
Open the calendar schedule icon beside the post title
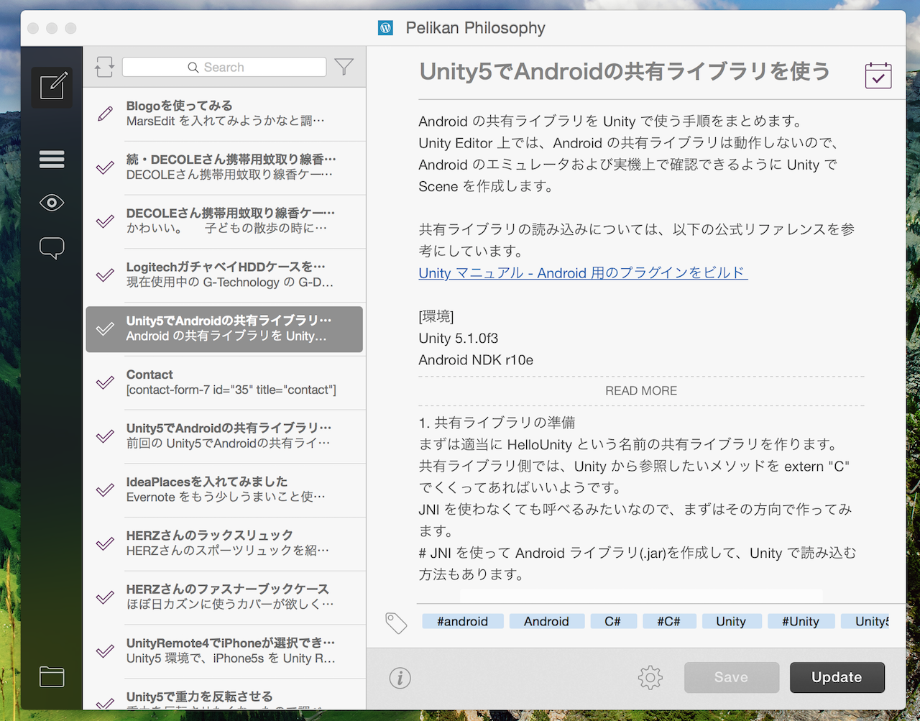point(878,75)
